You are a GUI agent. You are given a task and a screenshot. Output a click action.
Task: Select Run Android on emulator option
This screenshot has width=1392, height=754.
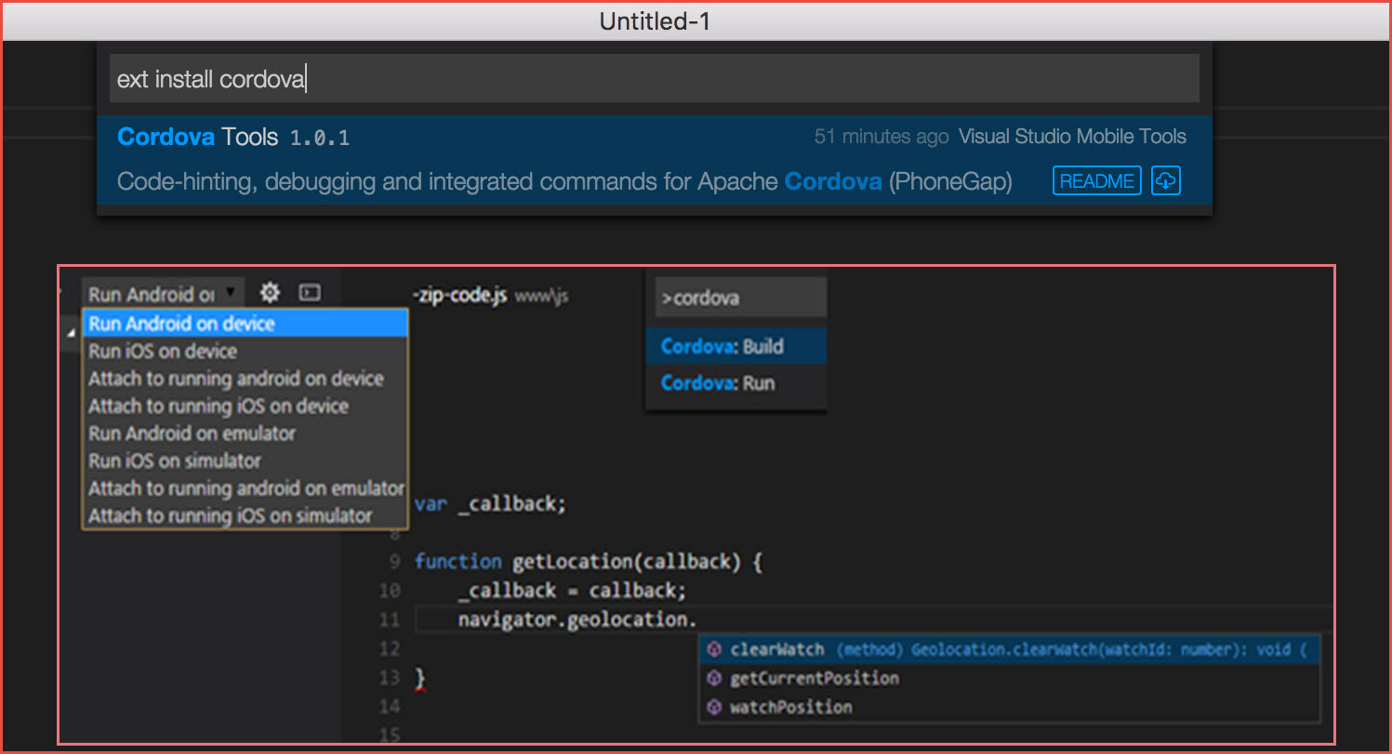pos(245,433)
